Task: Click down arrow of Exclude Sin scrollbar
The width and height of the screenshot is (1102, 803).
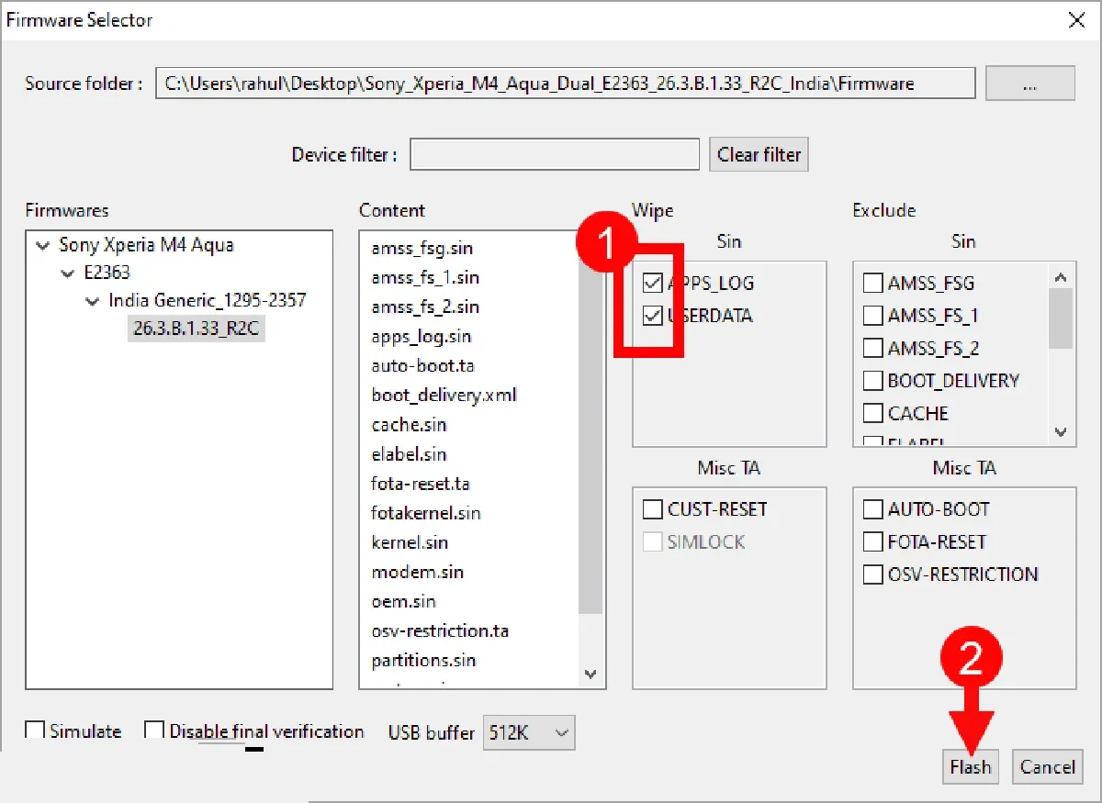Action: (x=1061, y=431)
